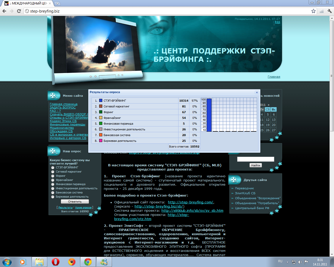This screenshot has width=334, height=267.
Task: Open Windows Explorer from the taskbar
Action: point(39,262)
